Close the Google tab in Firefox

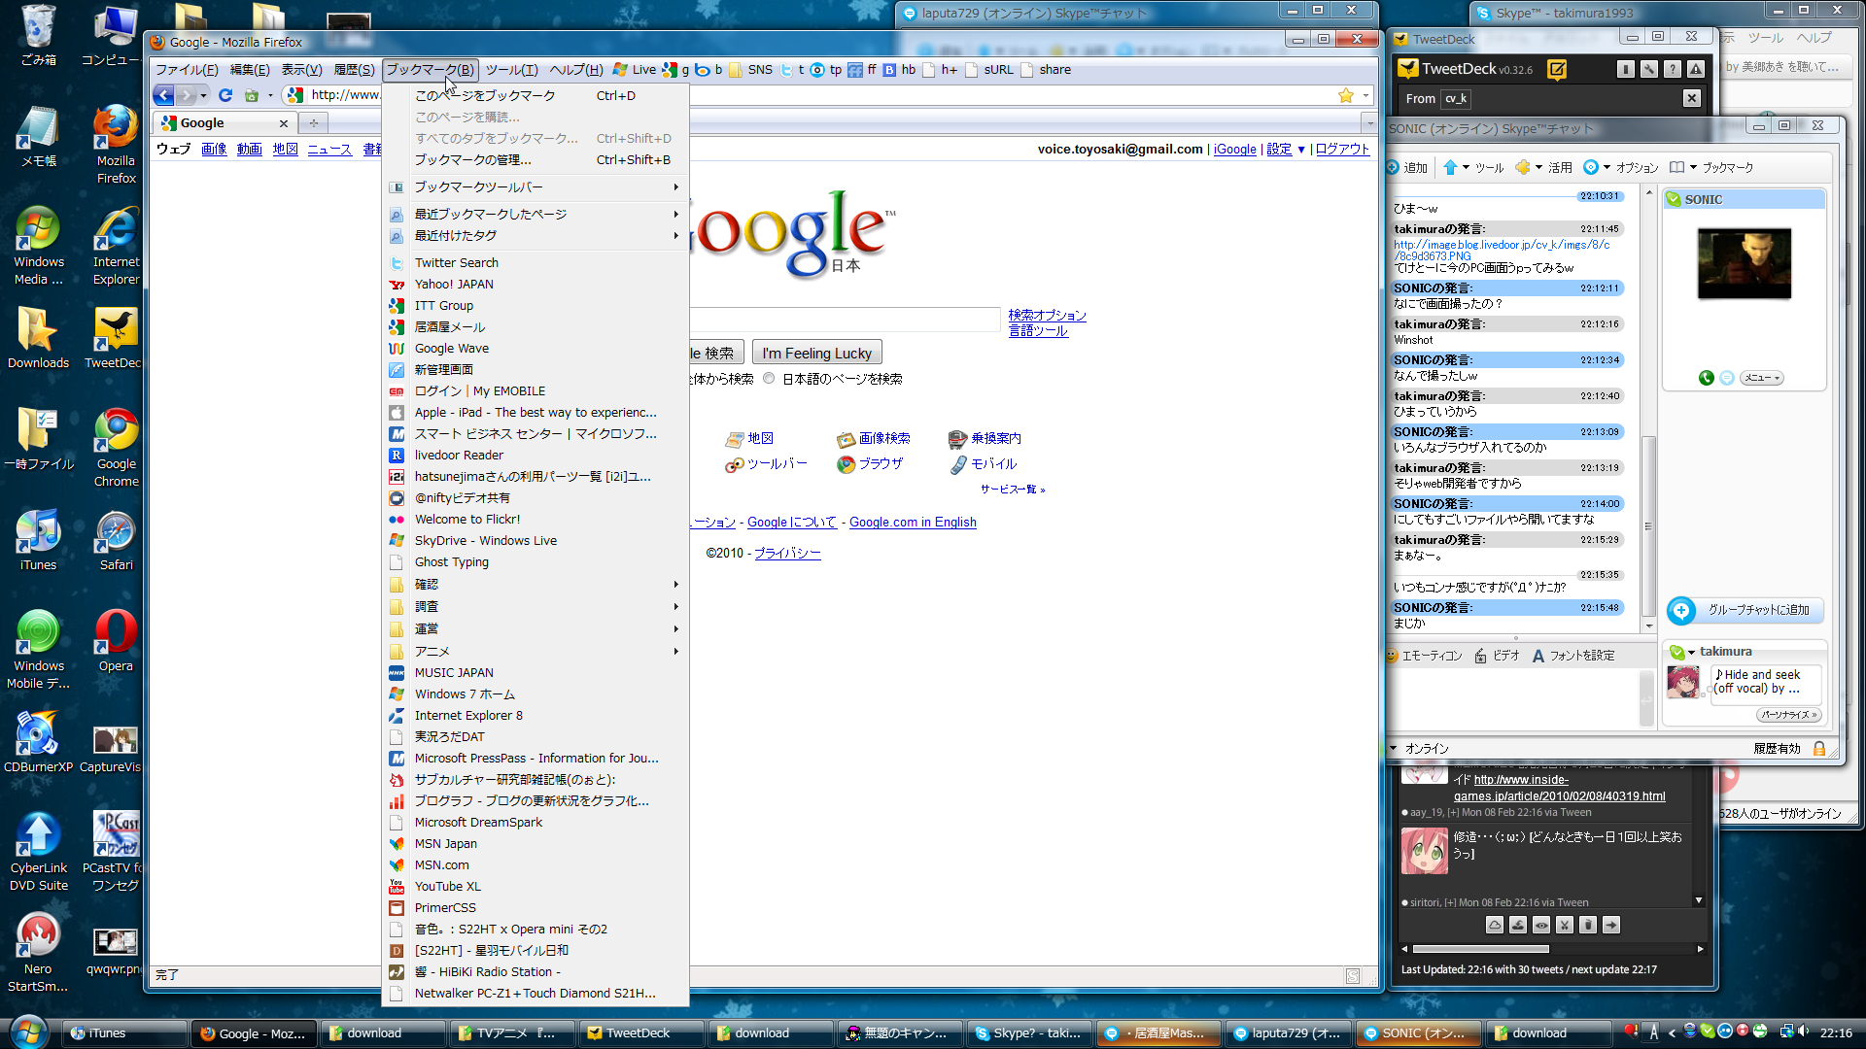[284, 123]
